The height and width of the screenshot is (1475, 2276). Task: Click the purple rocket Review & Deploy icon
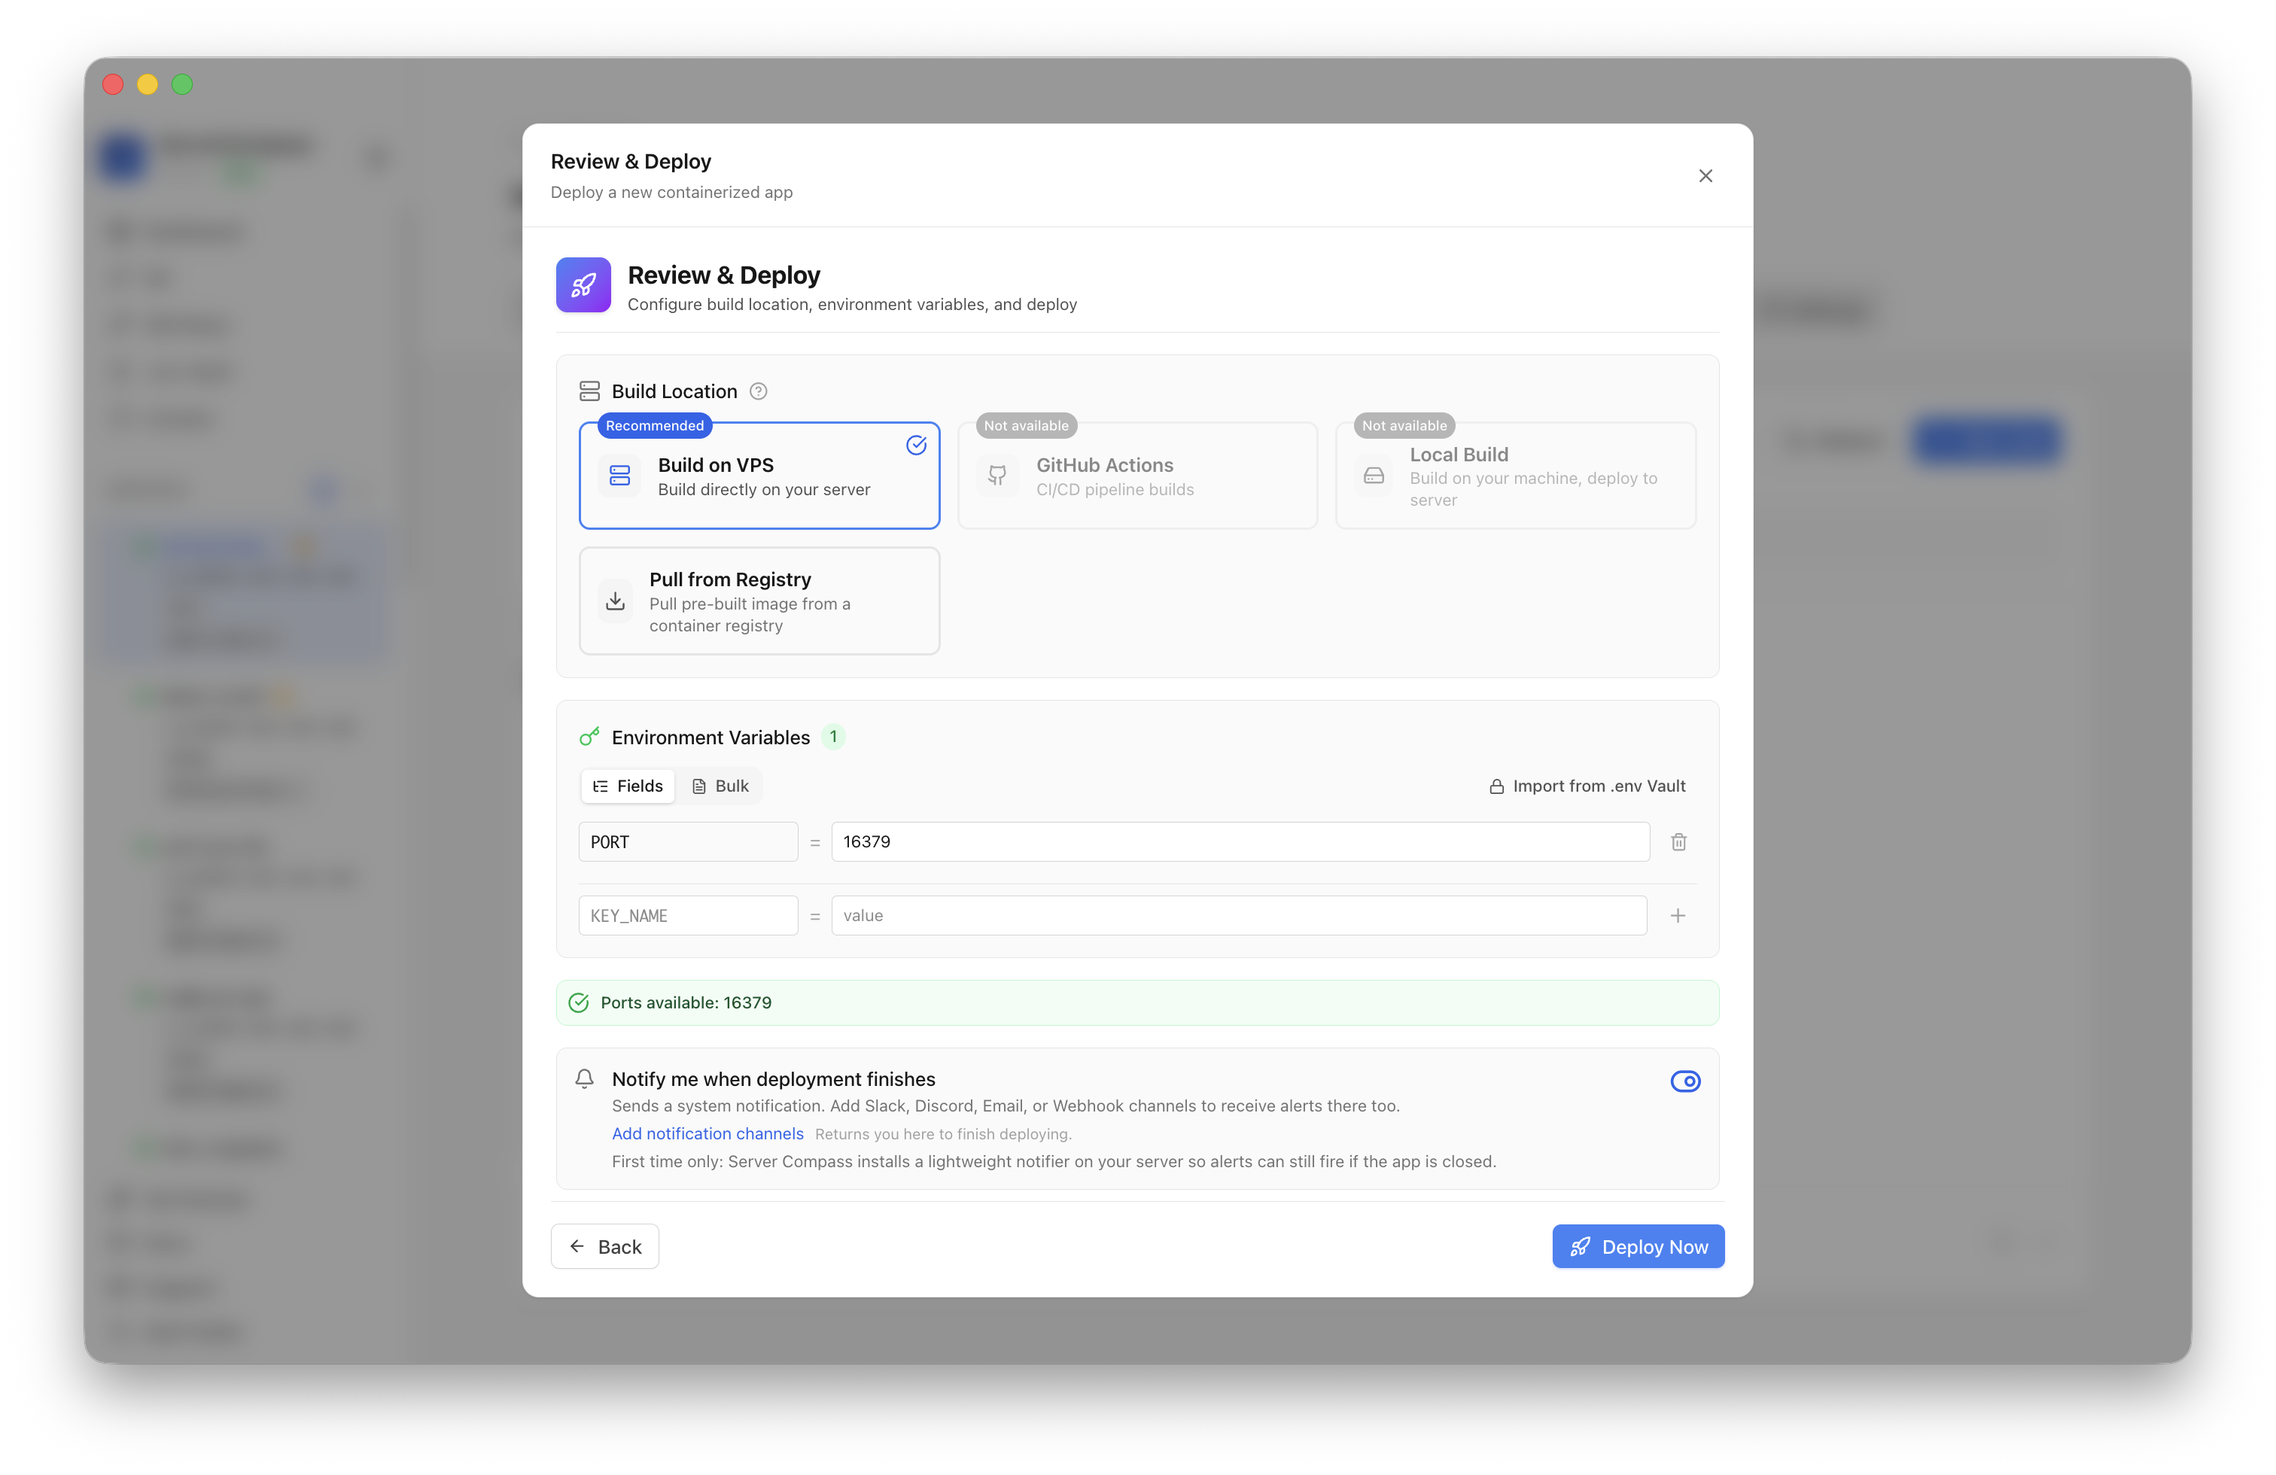583,285
